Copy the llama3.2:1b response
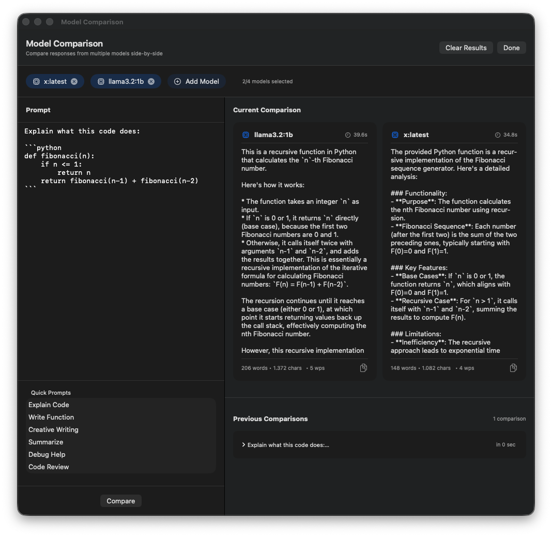The height and width of the screenshot is (537, 552). click(x=363, y=368)
